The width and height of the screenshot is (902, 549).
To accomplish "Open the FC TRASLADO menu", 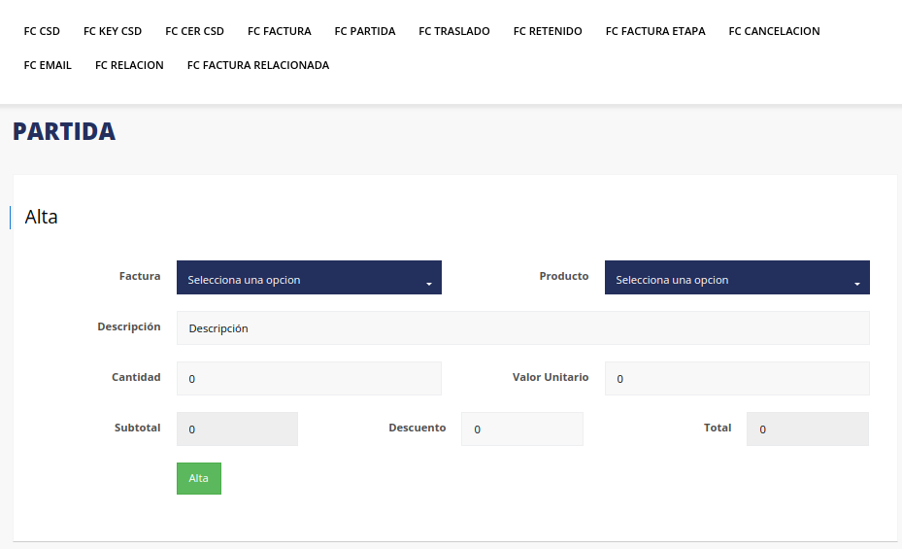I will coord(454,31).
